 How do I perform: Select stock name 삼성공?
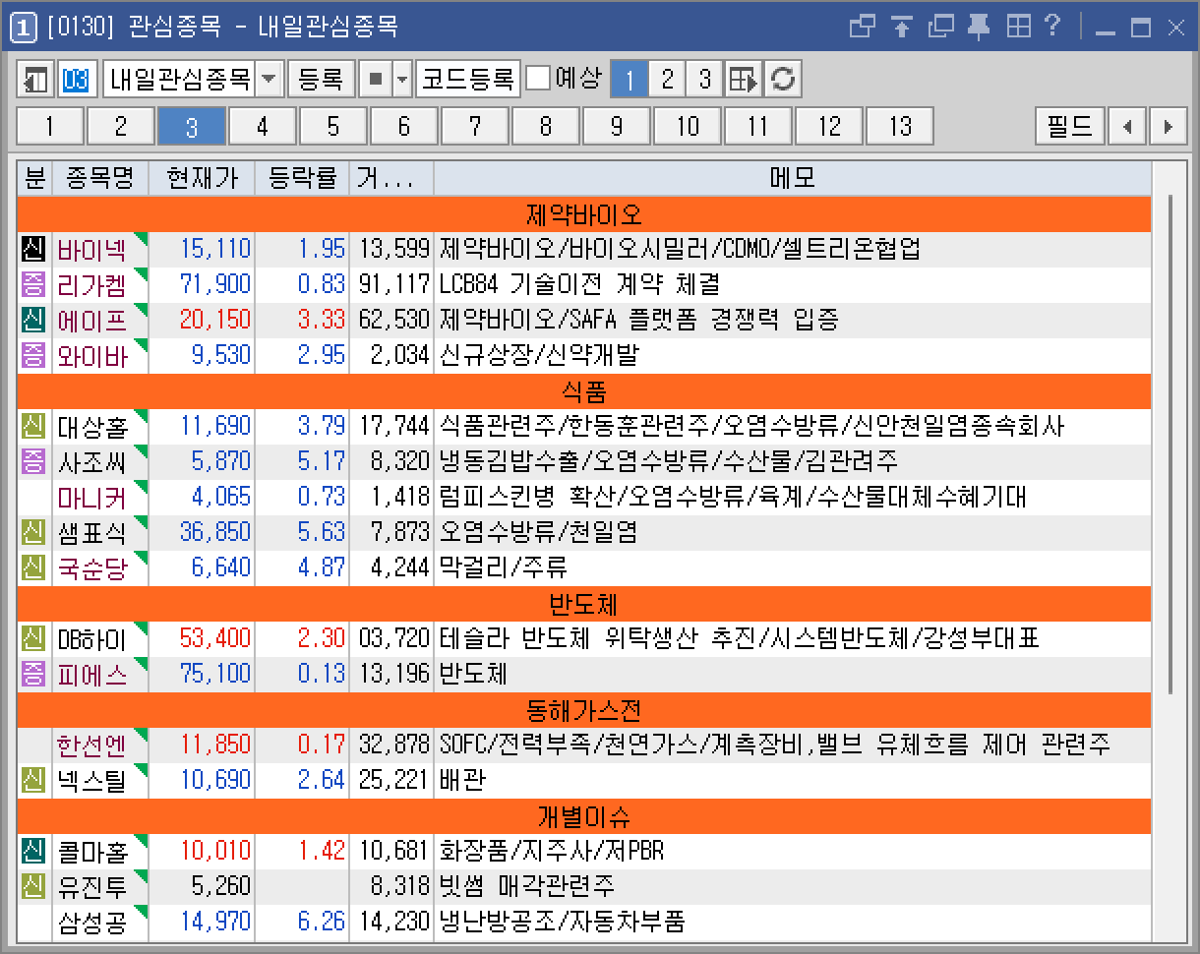pos(91,923)
